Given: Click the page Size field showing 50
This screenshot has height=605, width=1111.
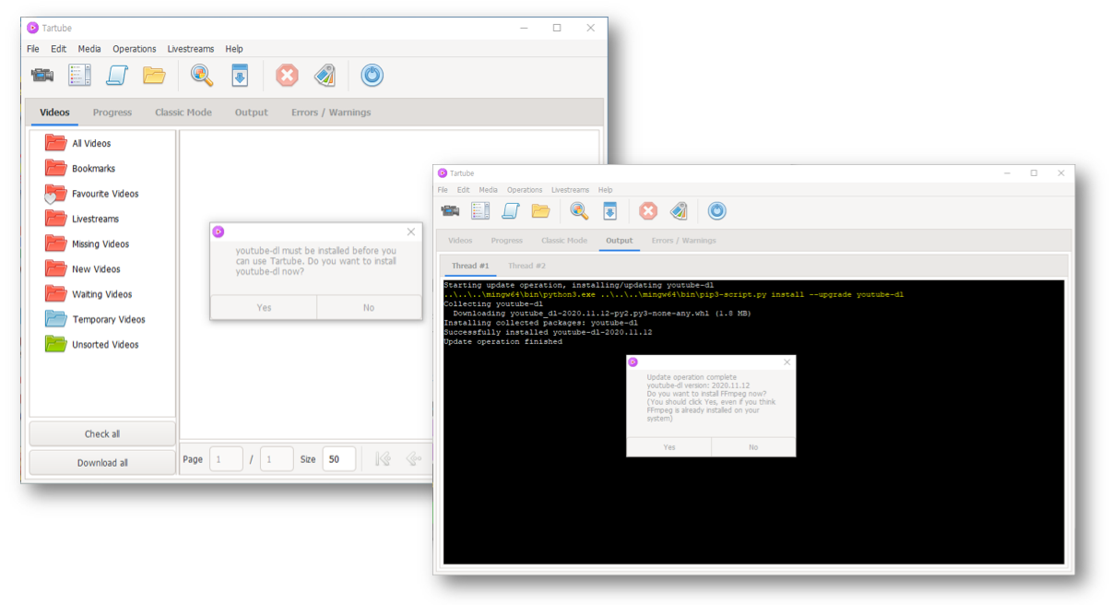Looking at the screenshot, I should 339,459.
